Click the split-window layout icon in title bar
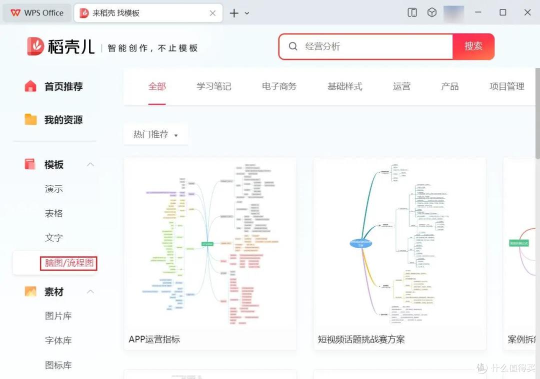Screen dimensions: 540x379 click(412, 12)
